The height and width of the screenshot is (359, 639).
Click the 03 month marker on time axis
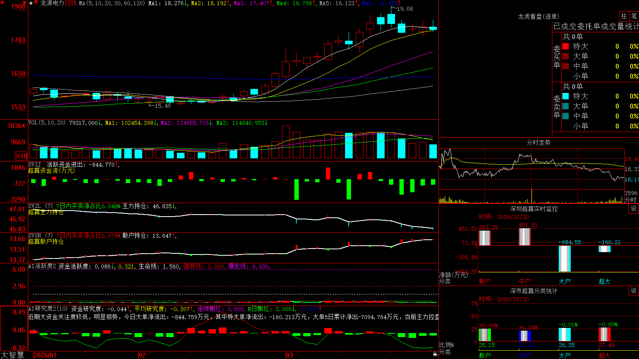tap(290, 355)
